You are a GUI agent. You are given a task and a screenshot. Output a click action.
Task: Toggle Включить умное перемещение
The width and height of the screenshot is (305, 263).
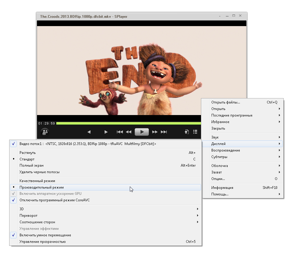105,235
